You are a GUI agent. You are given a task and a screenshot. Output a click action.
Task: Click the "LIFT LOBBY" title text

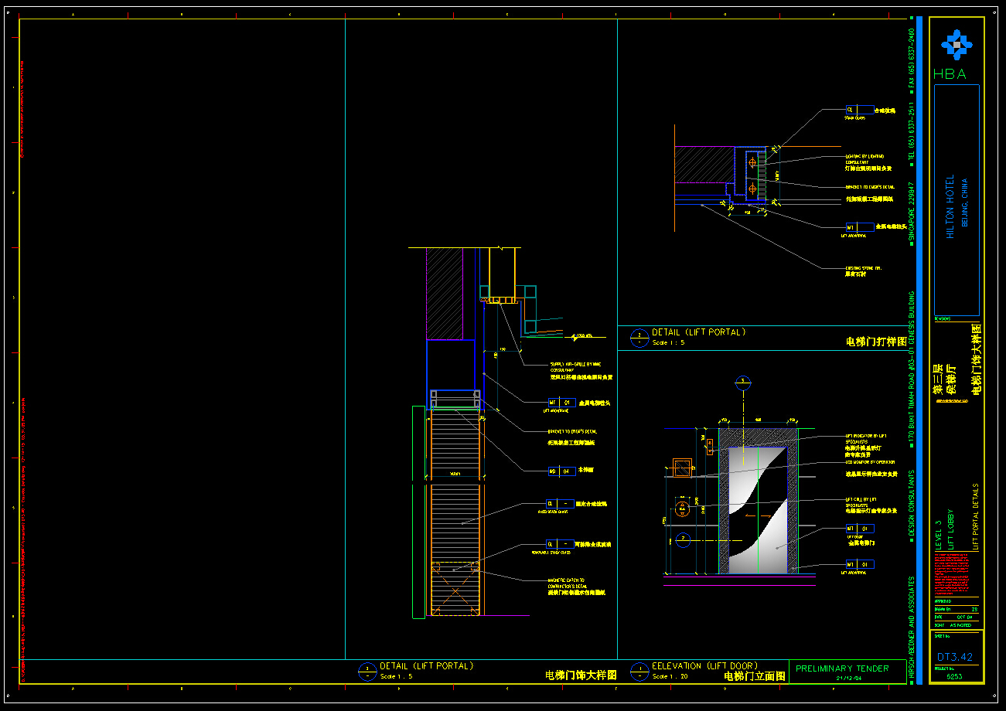951,529
